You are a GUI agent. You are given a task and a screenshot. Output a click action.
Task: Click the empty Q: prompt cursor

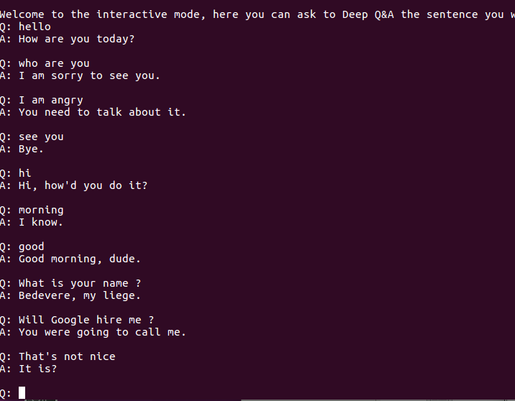point(22,392)
